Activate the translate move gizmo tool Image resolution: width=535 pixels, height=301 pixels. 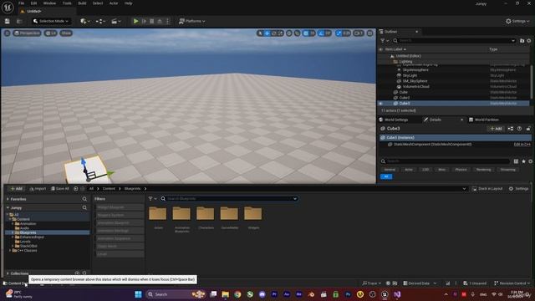point(267,33)
